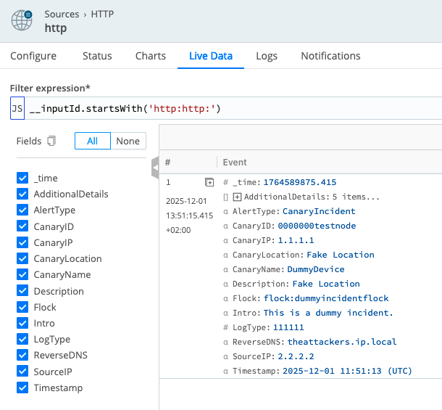Go to the Notifications tab
Viewport: 442px width, 410px height.
pos(330,56)
